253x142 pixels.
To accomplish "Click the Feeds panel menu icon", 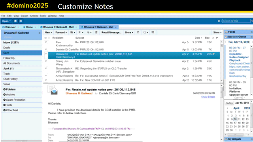I will (x=251, y=32).
